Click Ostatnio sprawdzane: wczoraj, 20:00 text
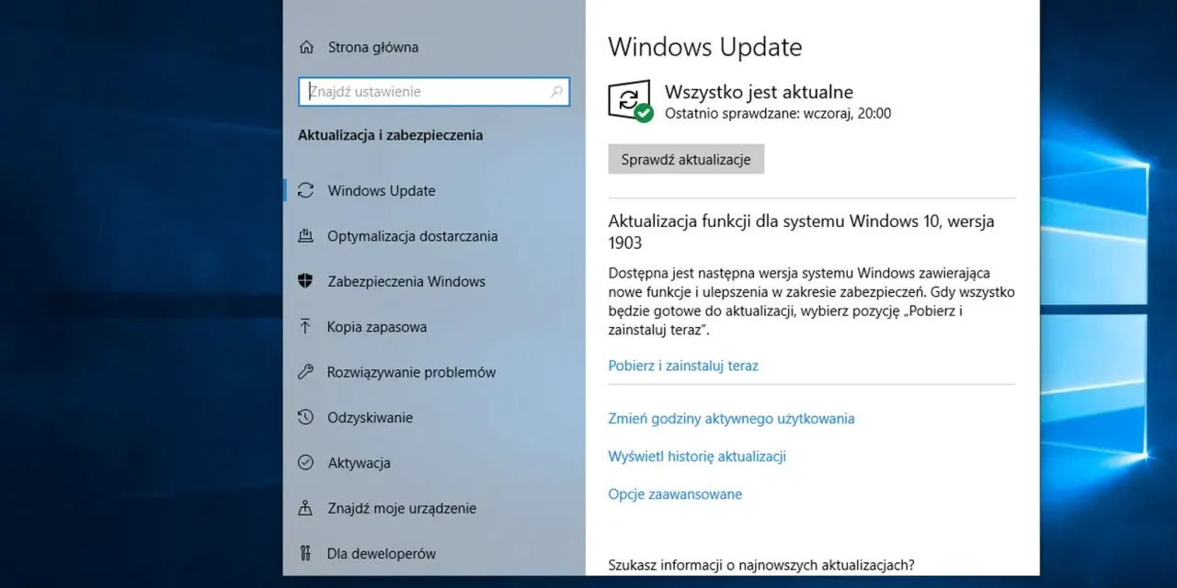1177x588 pixels. (x=777, y=114)
